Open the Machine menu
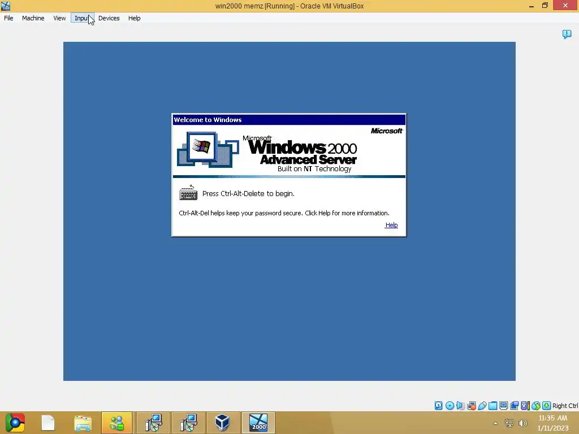This screenshot has height=434, width=579. coord(33,18)
